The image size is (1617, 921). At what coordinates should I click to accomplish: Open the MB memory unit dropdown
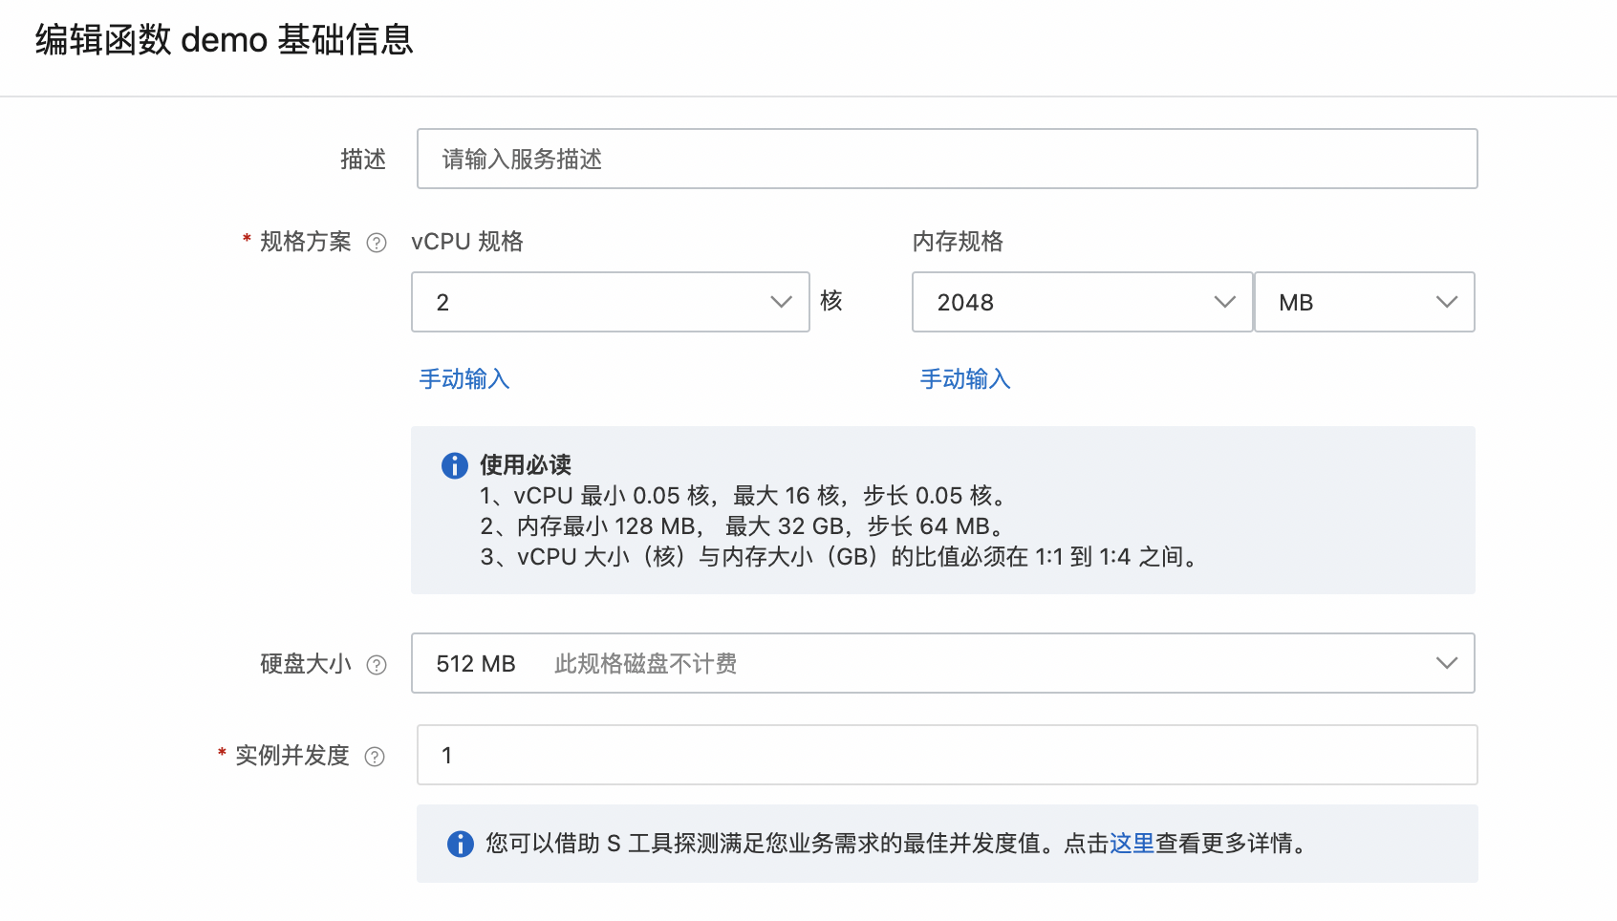point(1365,302)
